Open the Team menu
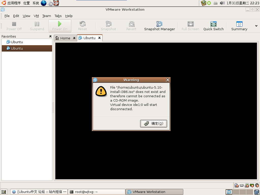The width and height of the screenshot is (260, 195). [x=46, y=16]
